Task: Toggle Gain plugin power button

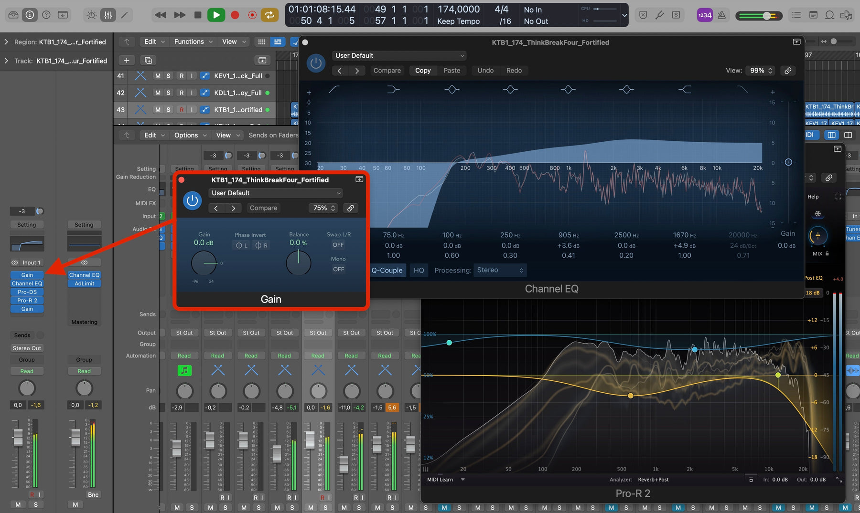Action: coord(193,200)
